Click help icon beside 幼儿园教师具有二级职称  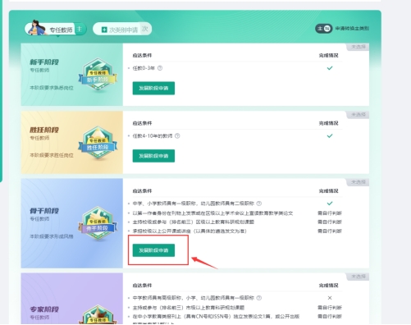[259, 204]
